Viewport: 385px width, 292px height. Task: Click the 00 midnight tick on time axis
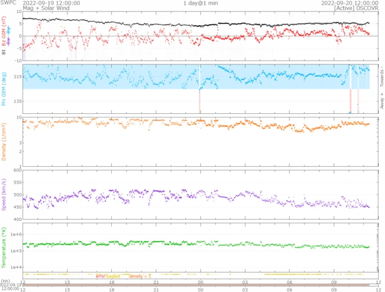coord(200,281)
